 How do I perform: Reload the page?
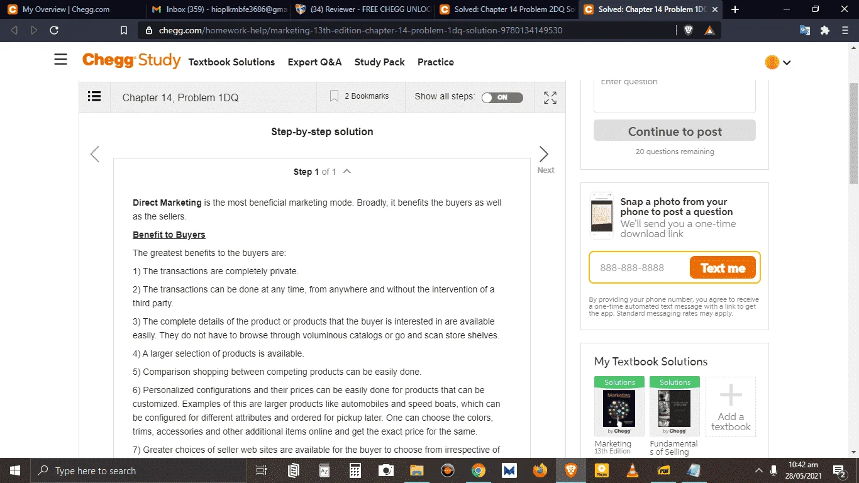tap(54, 30)
